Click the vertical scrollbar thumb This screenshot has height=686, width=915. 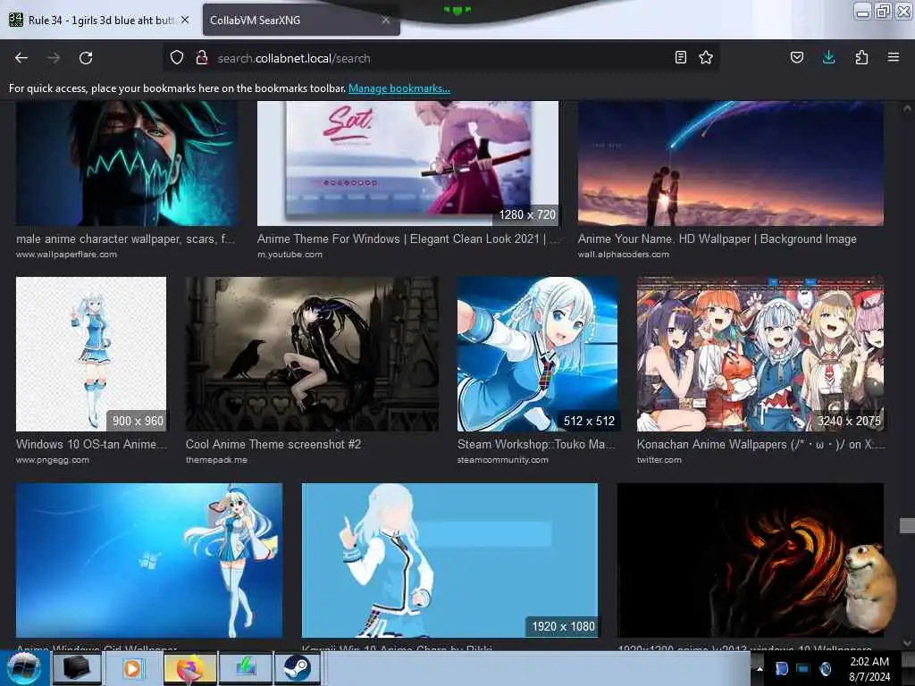pyautogui.click(x=907, y=525)
